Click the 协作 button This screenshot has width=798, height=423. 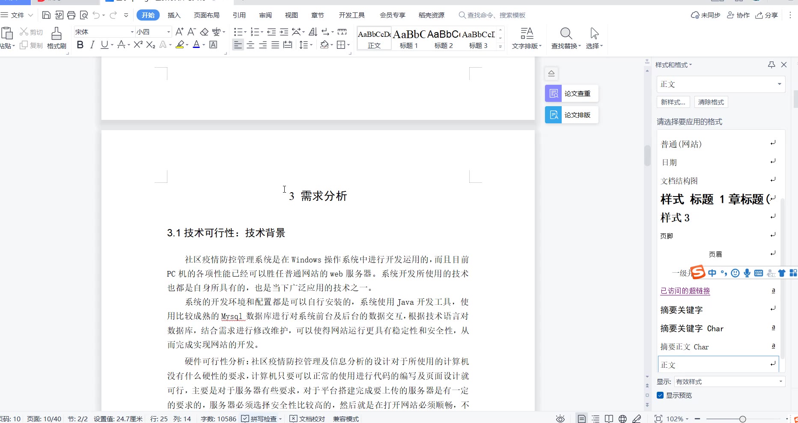coord(738,15)
